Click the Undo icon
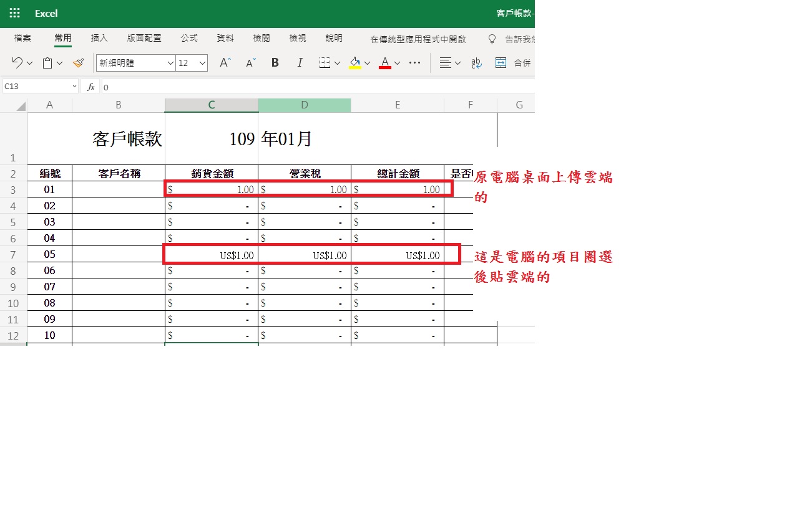The image size is (792, 509). pyautogui.click(x=19, y=62)
